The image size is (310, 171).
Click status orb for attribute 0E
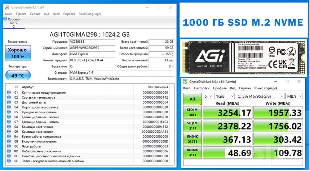point(9,156)
